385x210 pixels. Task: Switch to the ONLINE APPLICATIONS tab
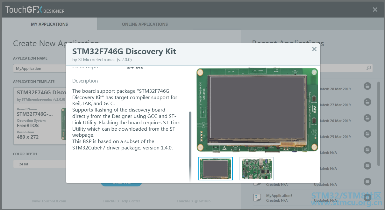click(145, 24)
